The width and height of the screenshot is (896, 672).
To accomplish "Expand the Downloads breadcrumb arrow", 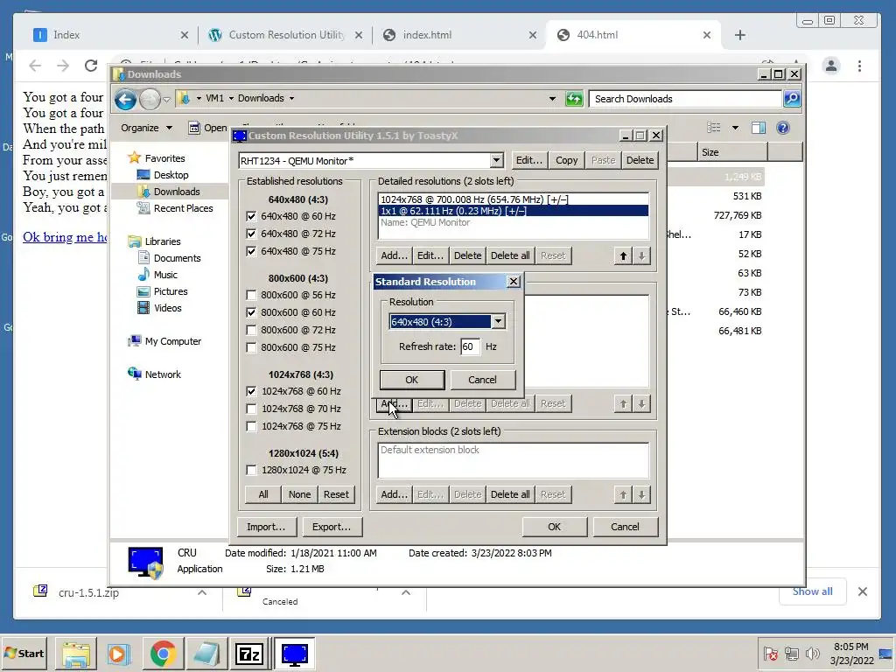I will tap(291, 98).
